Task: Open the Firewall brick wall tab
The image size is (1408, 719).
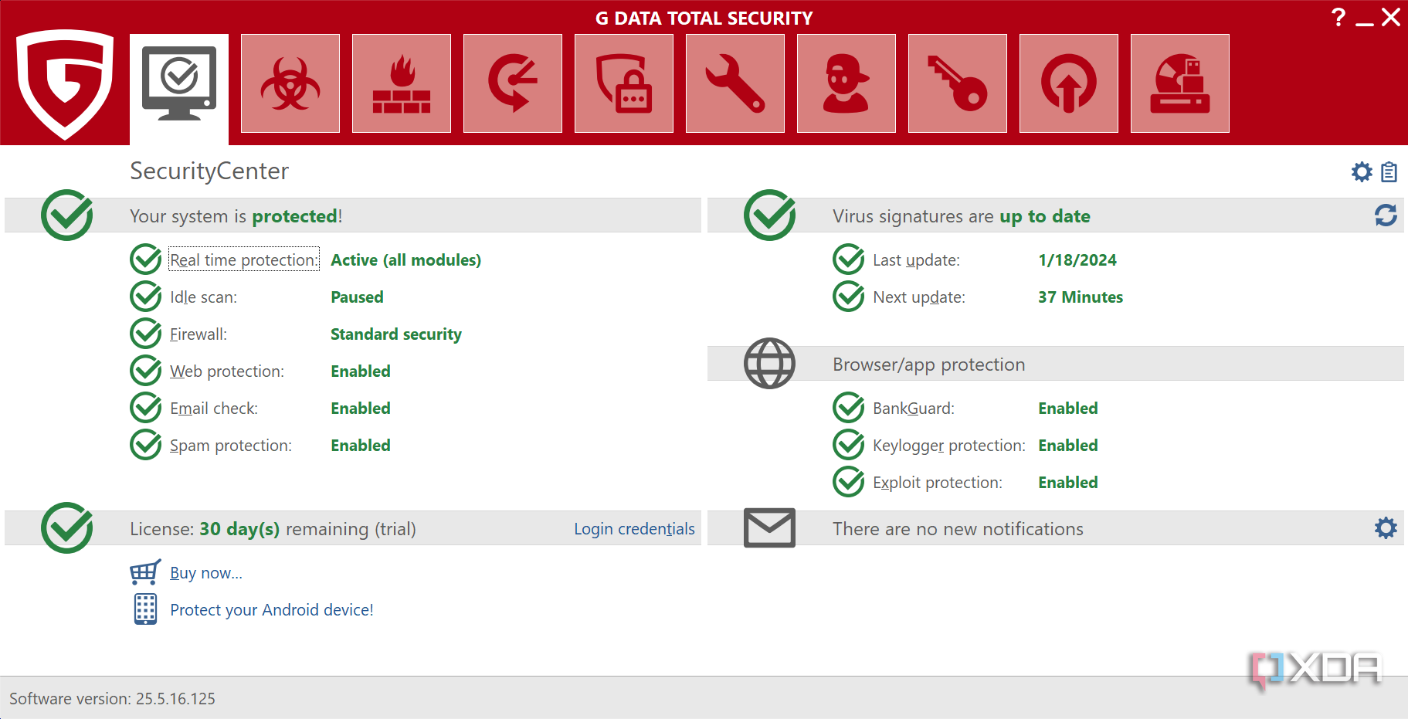Action: coord(402,83)
